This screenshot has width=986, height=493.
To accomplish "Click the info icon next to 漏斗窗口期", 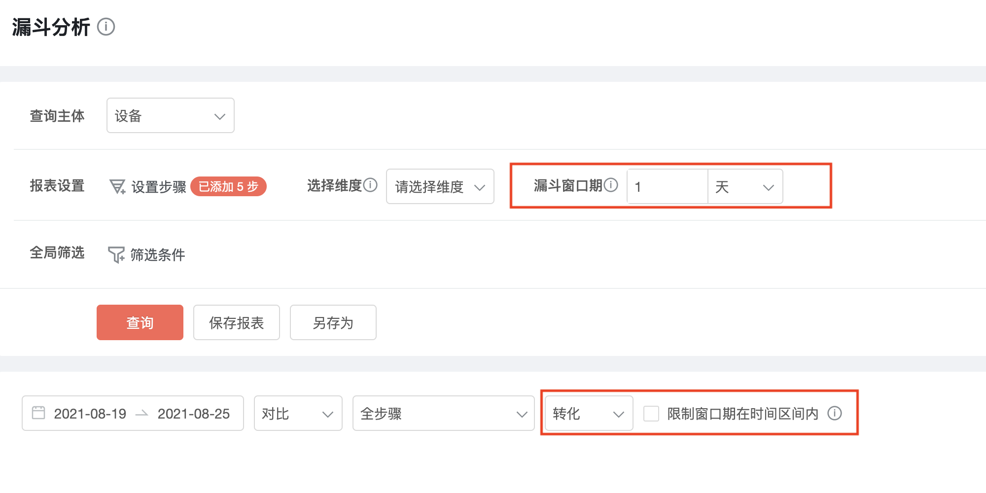I will coord(611,185).
